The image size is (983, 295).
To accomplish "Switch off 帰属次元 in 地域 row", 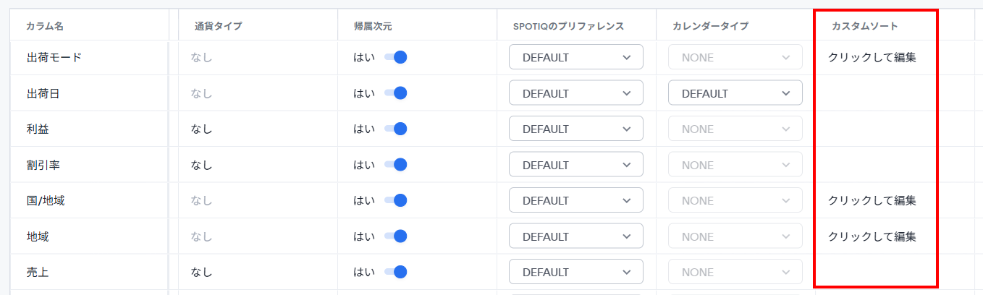I will 396,236.
